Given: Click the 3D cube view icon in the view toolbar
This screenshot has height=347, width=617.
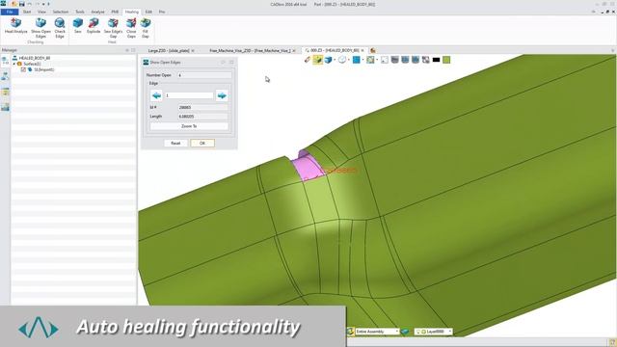Looking at the screenshot, I should coord(328,60).
